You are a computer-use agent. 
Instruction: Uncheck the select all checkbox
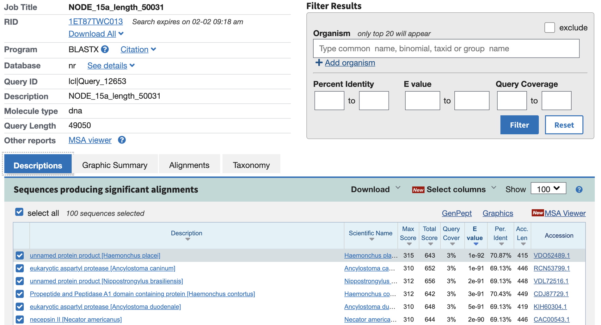pos(19,212)
